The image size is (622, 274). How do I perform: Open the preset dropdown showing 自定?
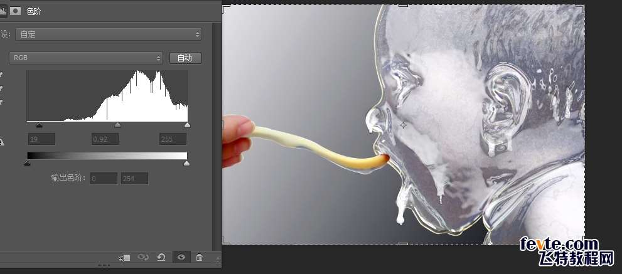[109, 34]
